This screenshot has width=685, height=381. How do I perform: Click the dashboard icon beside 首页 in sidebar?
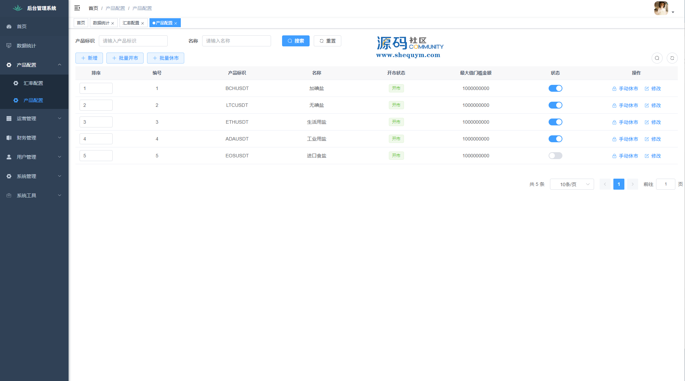point(9,26)
